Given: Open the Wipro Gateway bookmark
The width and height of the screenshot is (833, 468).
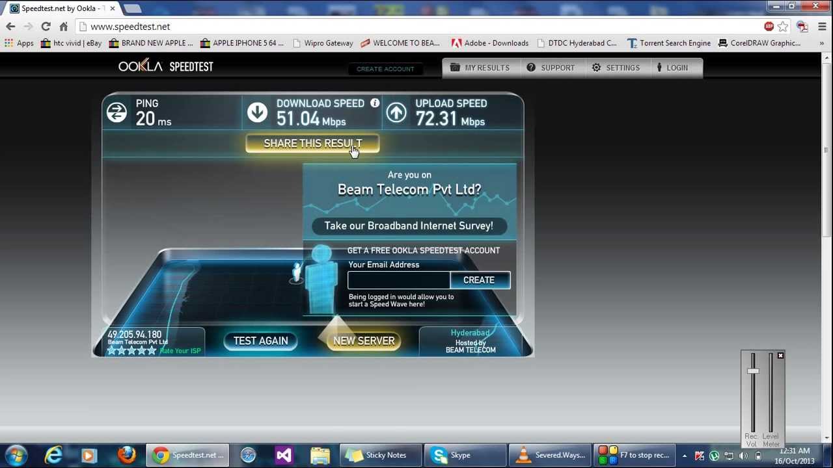Looking at the screenshot, I should click(323, 43).
